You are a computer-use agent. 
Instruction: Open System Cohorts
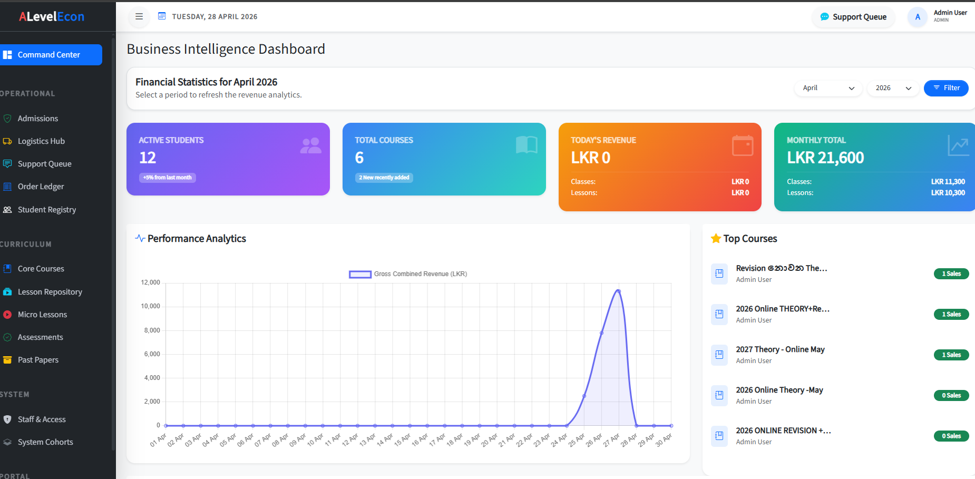tap(45, 442)
